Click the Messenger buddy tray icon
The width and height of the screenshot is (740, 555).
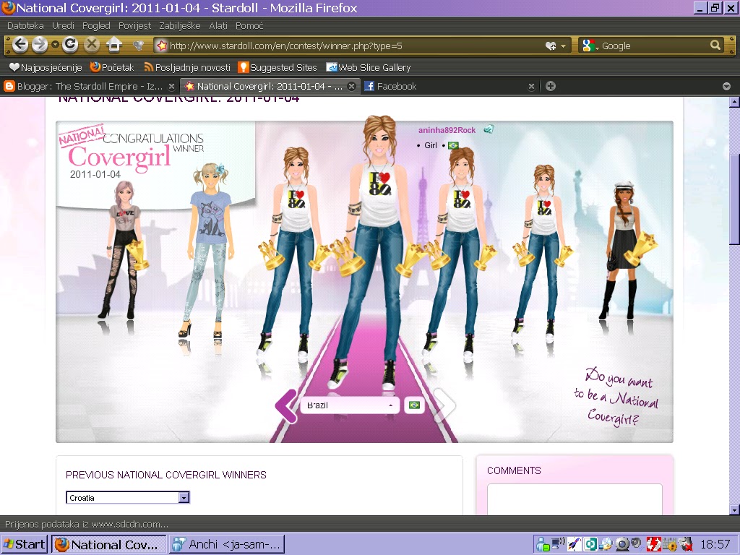[x=543, y=545]
